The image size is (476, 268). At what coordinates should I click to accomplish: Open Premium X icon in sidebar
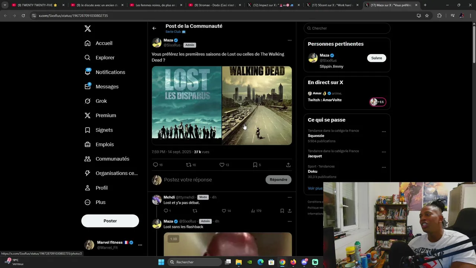tap(87, 115)
